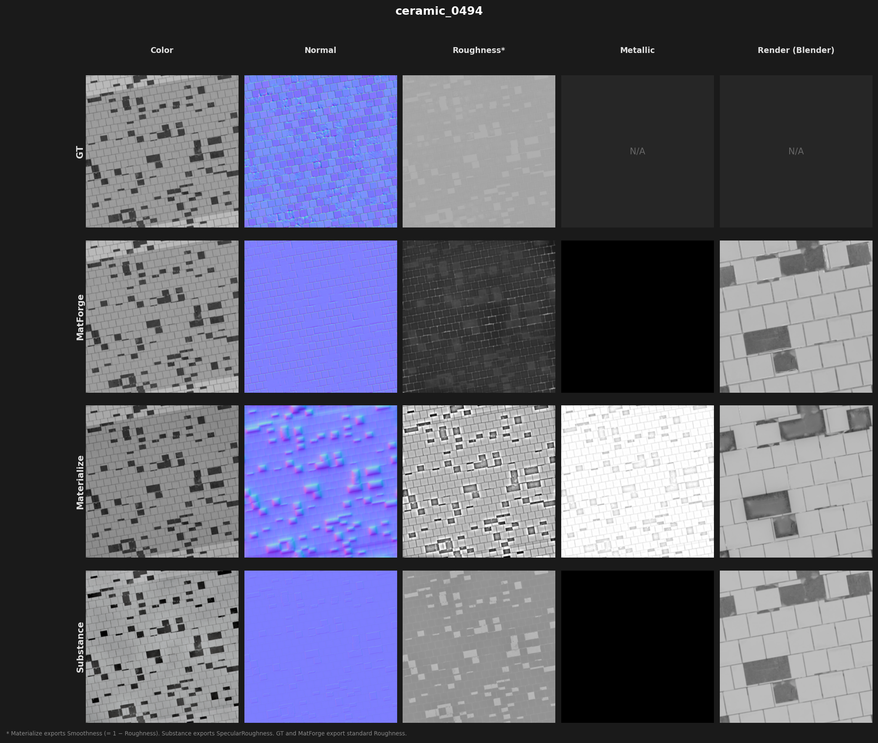
Task: Click the footnote about Smoothness export
Action: pos(207,733)
